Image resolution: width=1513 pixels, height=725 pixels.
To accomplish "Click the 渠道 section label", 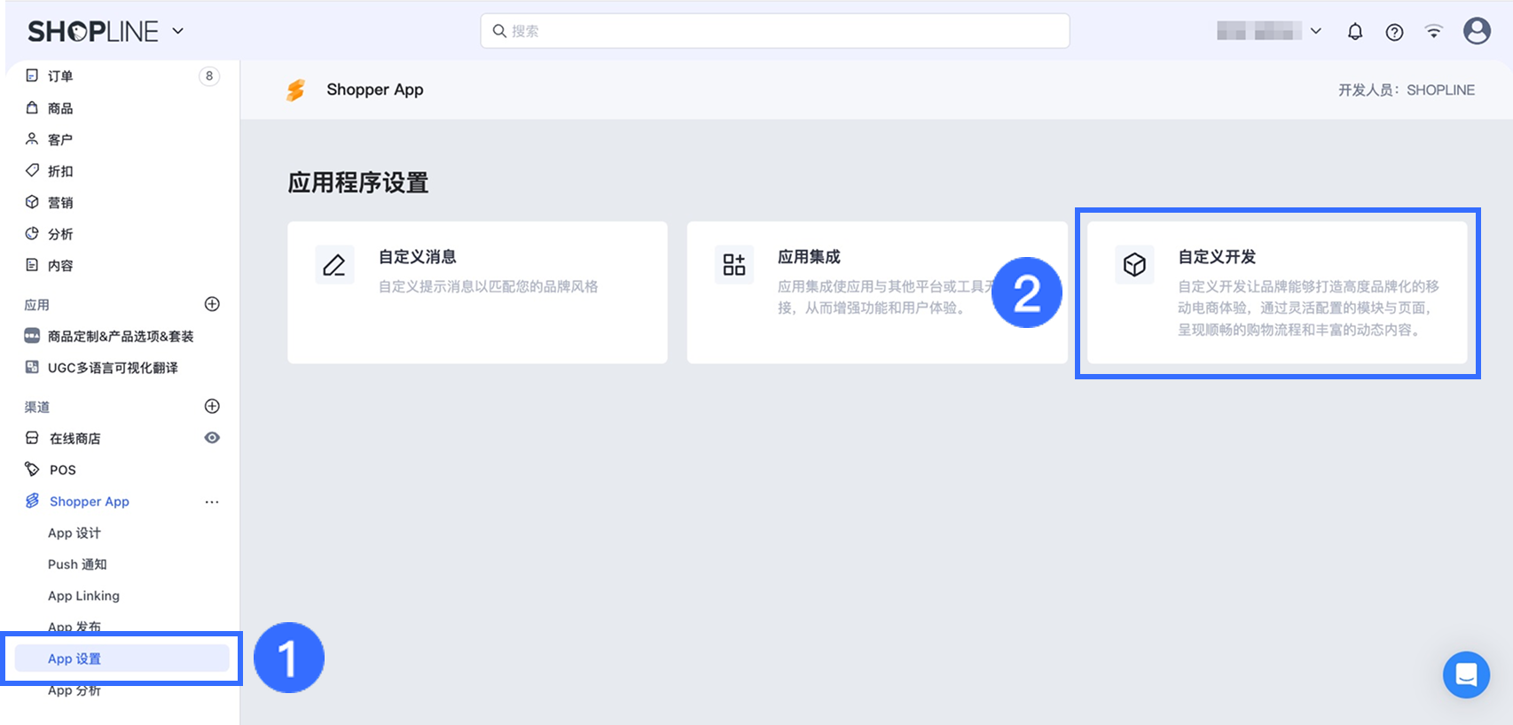I will point(37,407).
